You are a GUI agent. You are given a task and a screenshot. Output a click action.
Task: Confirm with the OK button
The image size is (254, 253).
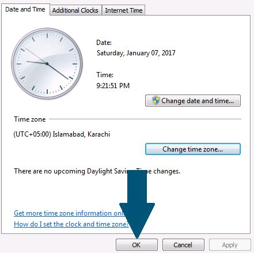click(137, 245)
